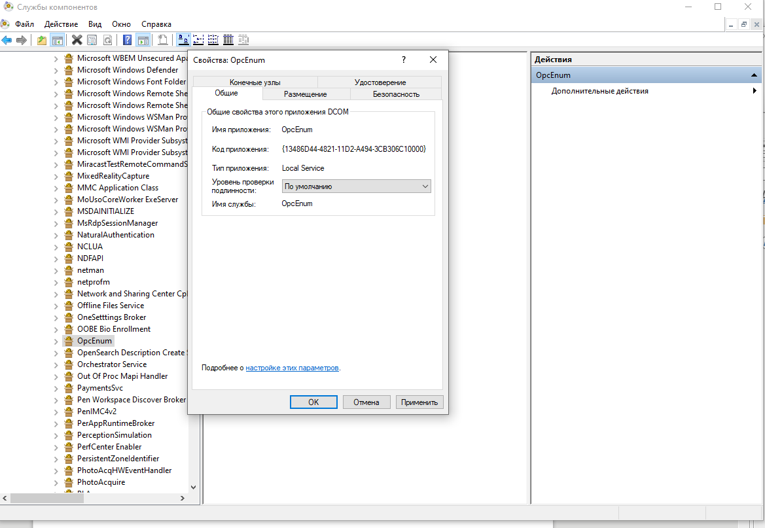The height and width of the screenshot is (528, 765).
Task: Open the Действие menu
Action: [61, 24]
